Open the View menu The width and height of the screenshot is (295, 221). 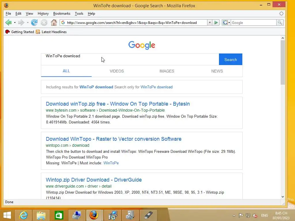tap(29, 14)
